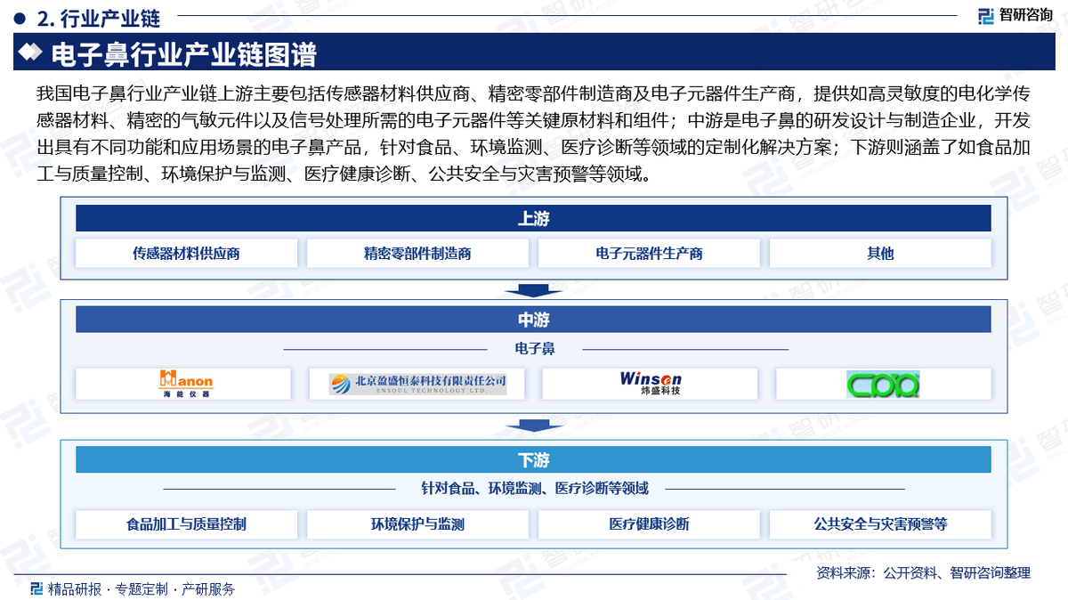Click the 智研咨询 icon in bottom-left footer
Viewport: 1068px width, 600px height.
pos(36,588)
